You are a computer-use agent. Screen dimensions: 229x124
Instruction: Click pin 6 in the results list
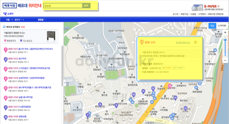(x=6, y=98)
